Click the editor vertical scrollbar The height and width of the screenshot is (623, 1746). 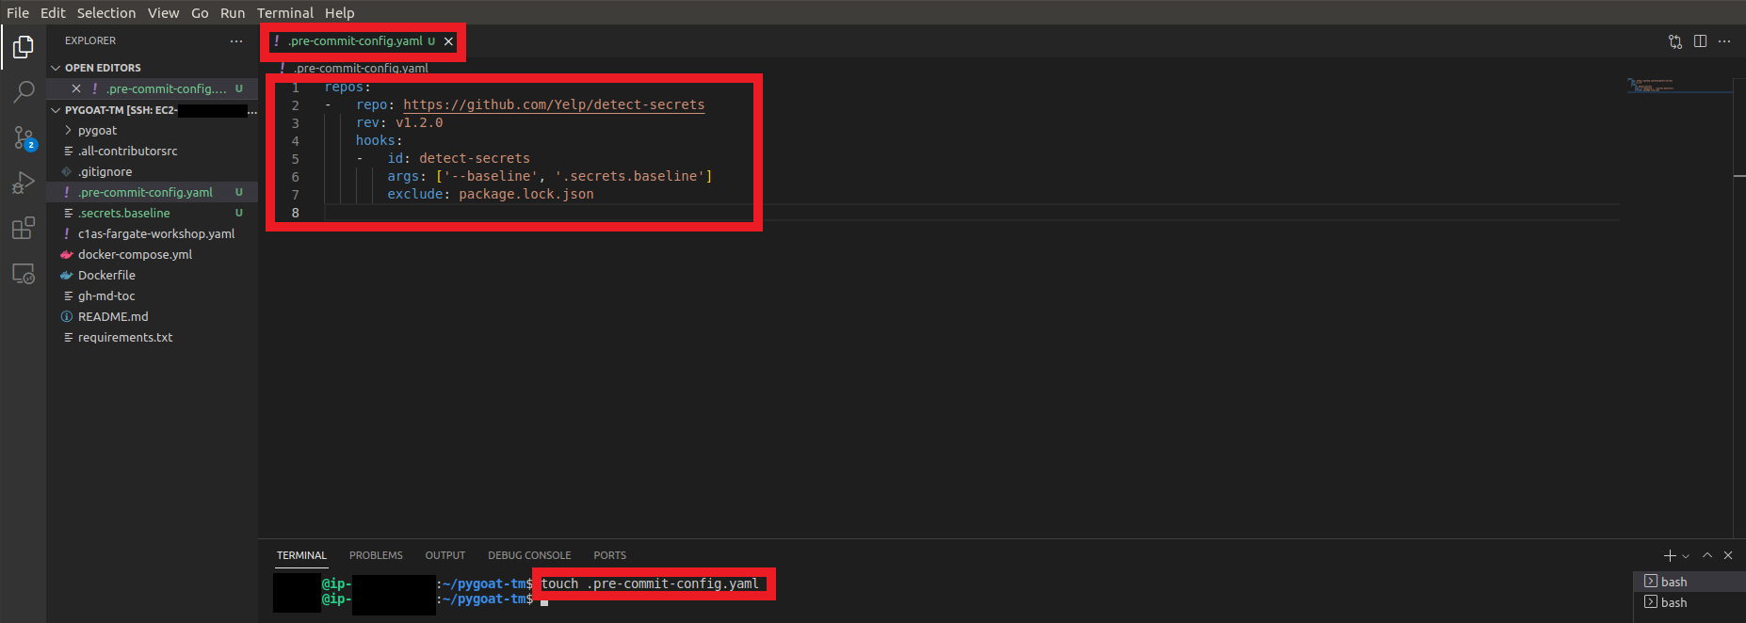tap(1739, 307)
